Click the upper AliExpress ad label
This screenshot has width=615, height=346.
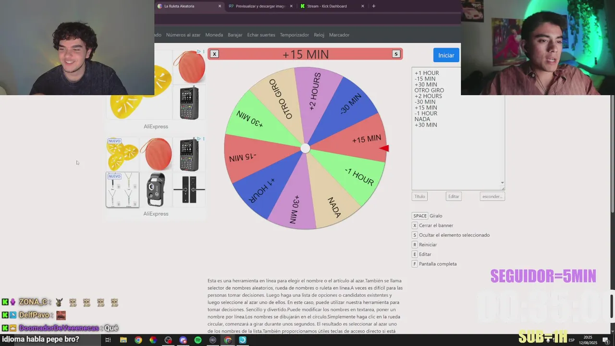(156, 126)
